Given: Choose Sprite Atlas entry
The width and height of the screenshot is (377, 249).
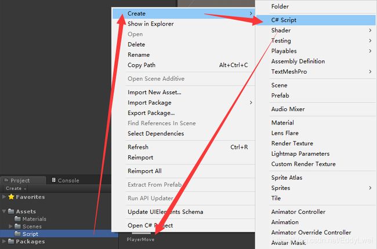Looking at the screenshot, I should point(316,178).
